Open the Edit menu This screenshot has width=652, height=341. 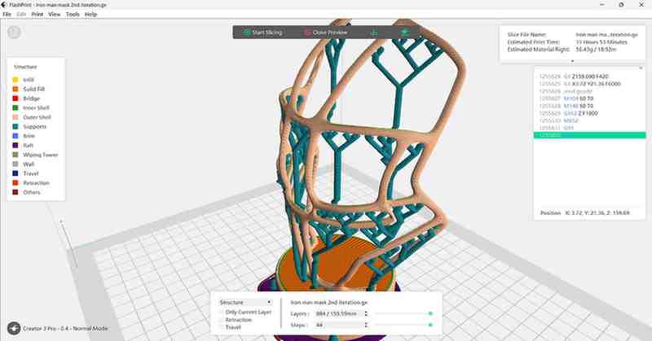(x=21, y=14)
